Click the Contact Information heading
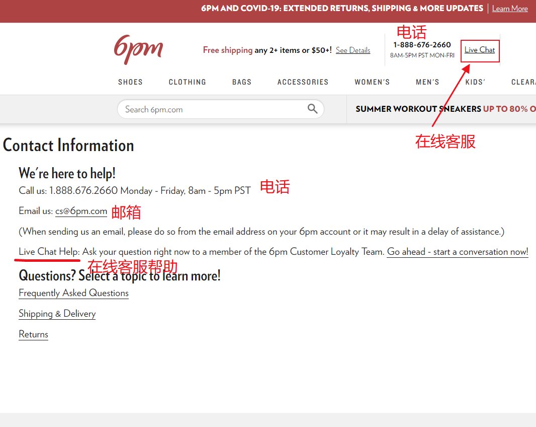This screenshot has height=427, width=536. [x=68, y=145]
